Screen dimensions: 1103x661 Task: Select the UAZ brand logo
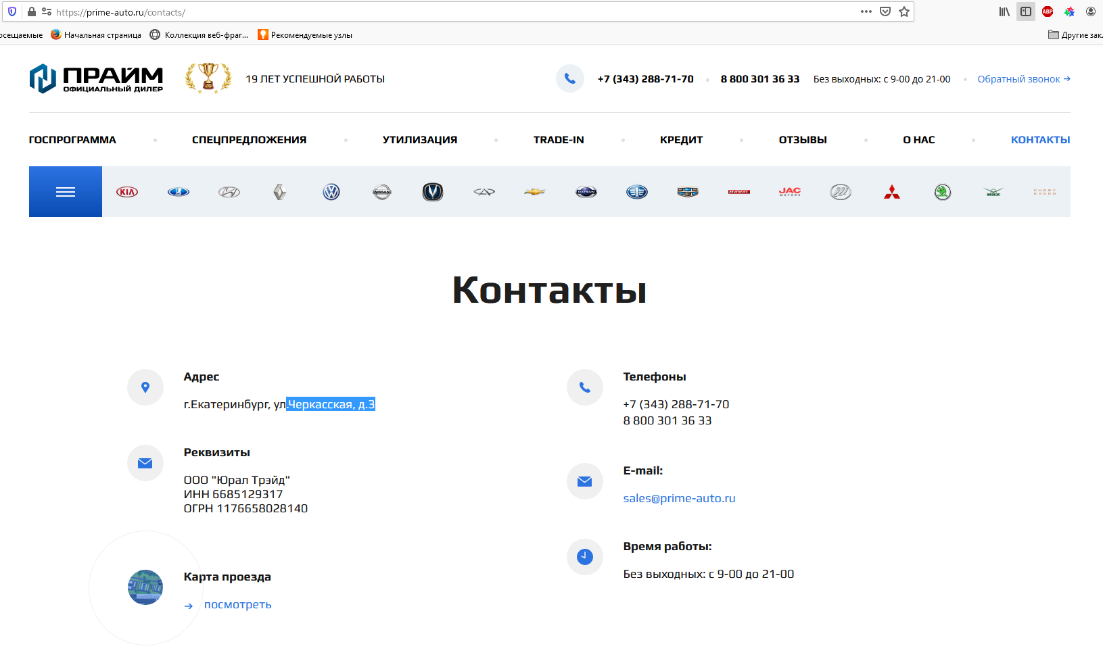coord(993,192)
